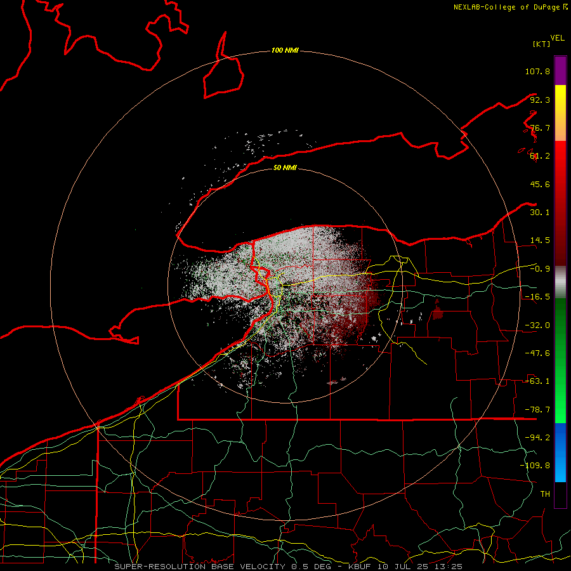This screenshot has height=571, width=571.
Task: Click the 100 NMI range ring label
Action: point(285,50)
